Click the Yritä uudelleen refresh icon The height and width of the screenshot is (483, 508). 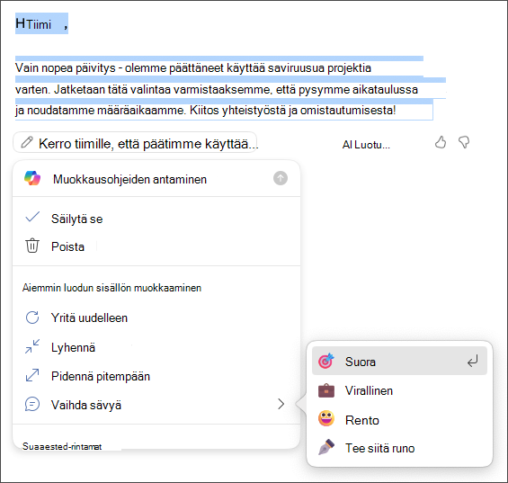[32, 318]
